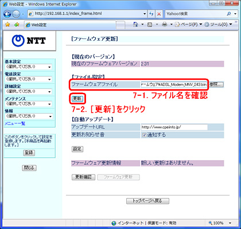
Task: Open the 基本設定 dropdown
Action: click(x=29, y=67)
